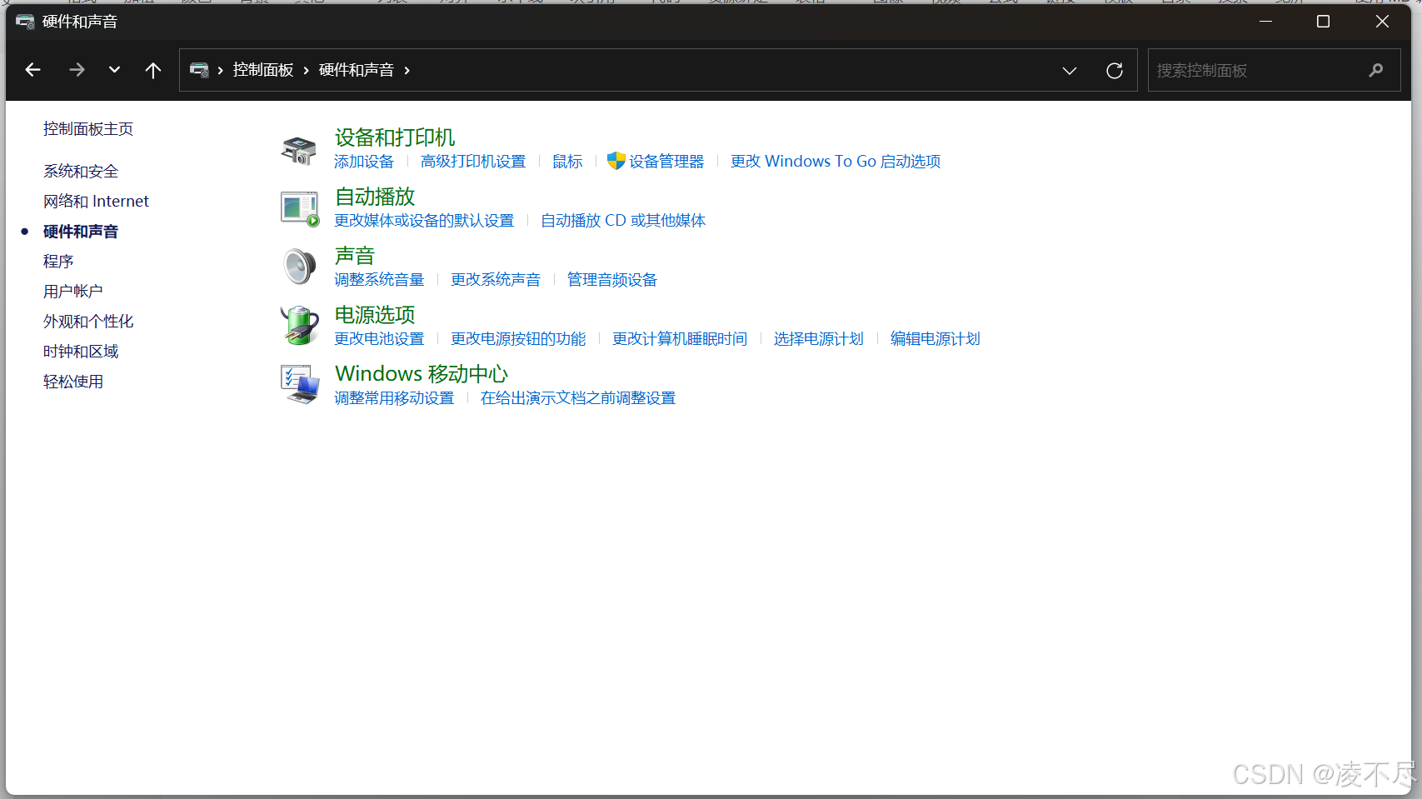
Task: Select 硬件和声音 in the sidebar
Action: click(81, 232)
